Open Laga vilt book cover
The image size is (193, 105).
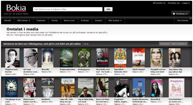point(67,88)
